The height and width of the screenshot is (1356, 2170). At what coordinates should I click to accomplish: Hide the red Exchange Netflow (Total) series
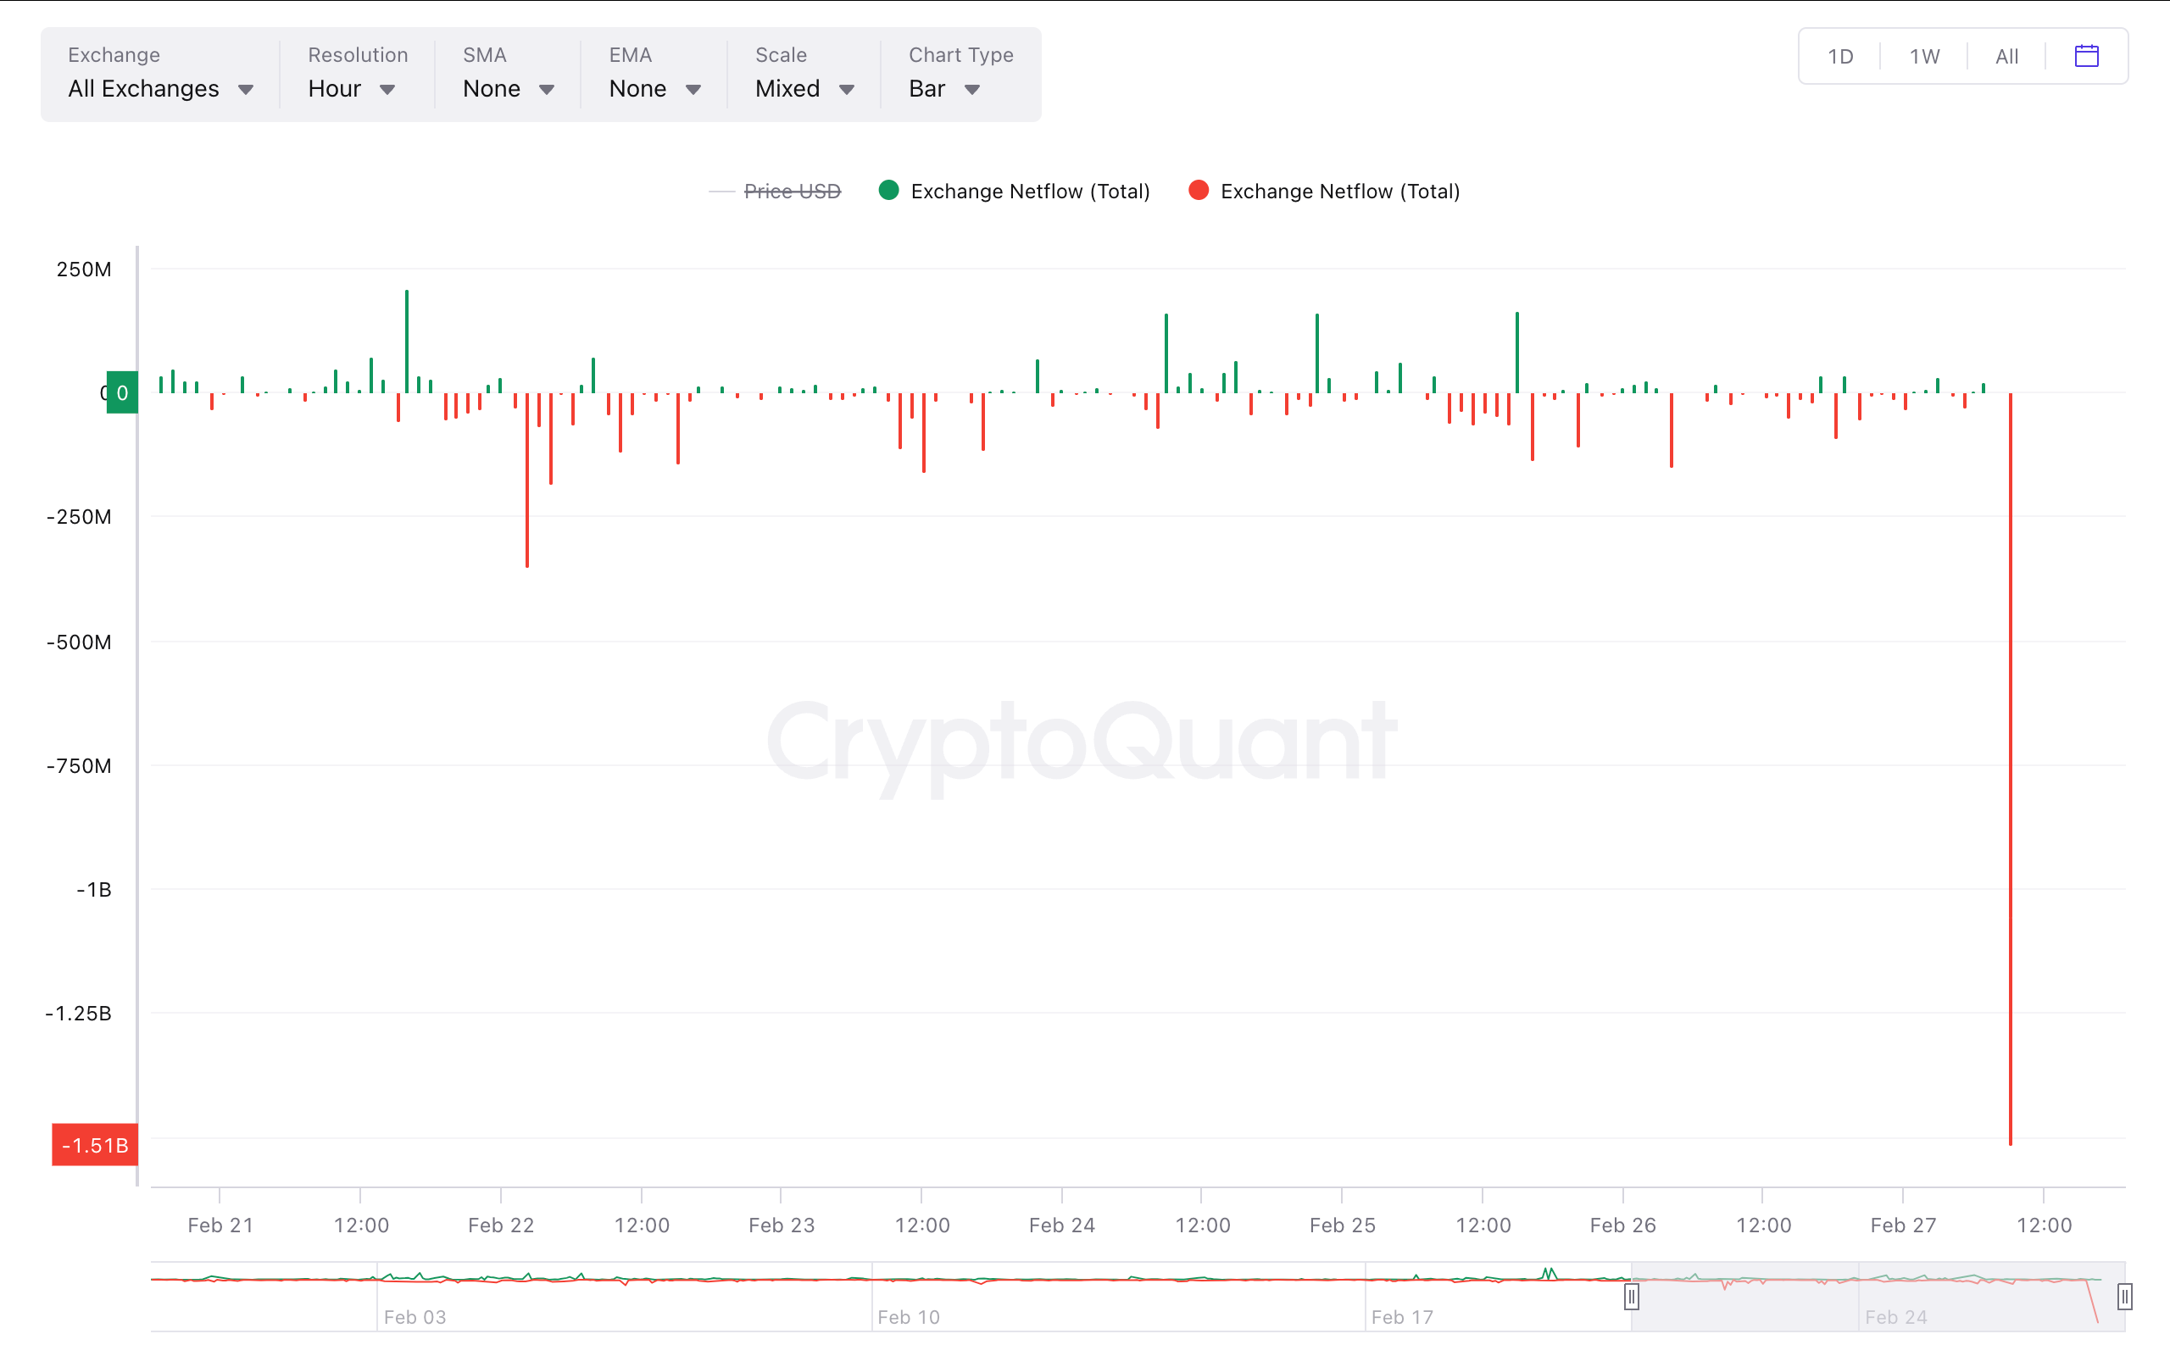1338,190
